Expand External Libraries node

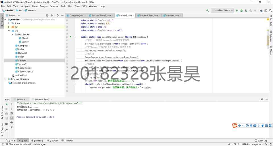tap(5, 79)
